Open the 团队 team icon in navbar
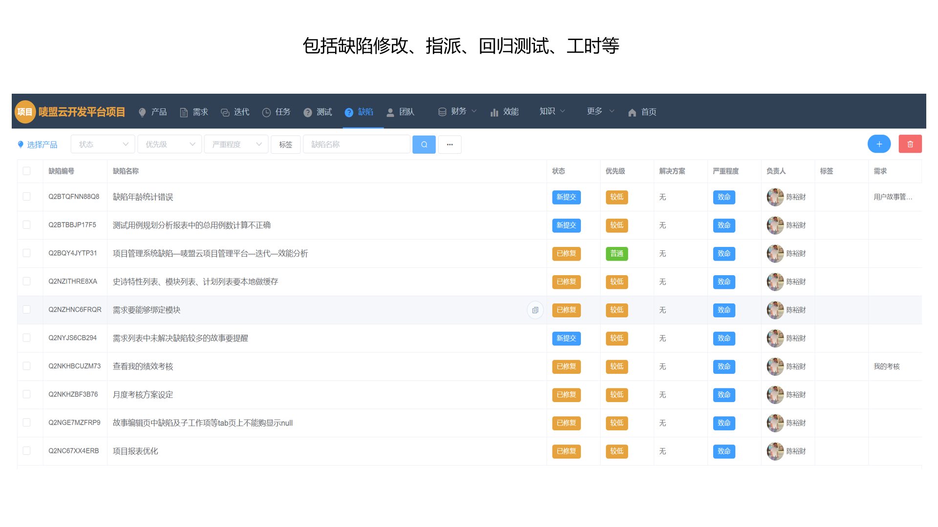This screenshot has height=527, width=938. click(x=390, y=112)
